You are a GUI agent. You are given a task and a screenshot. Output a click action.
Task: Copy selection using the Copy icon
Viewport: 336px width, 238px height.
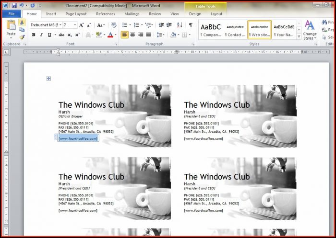coord(22,30)
